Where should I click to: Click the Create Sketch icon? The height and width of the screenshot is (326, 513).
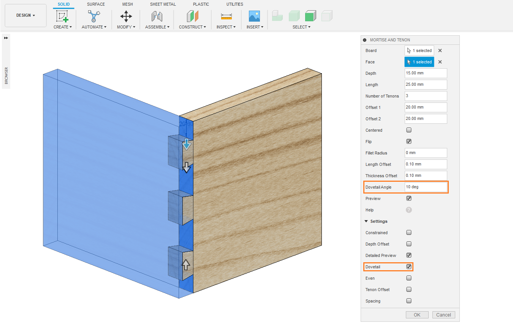62,16
